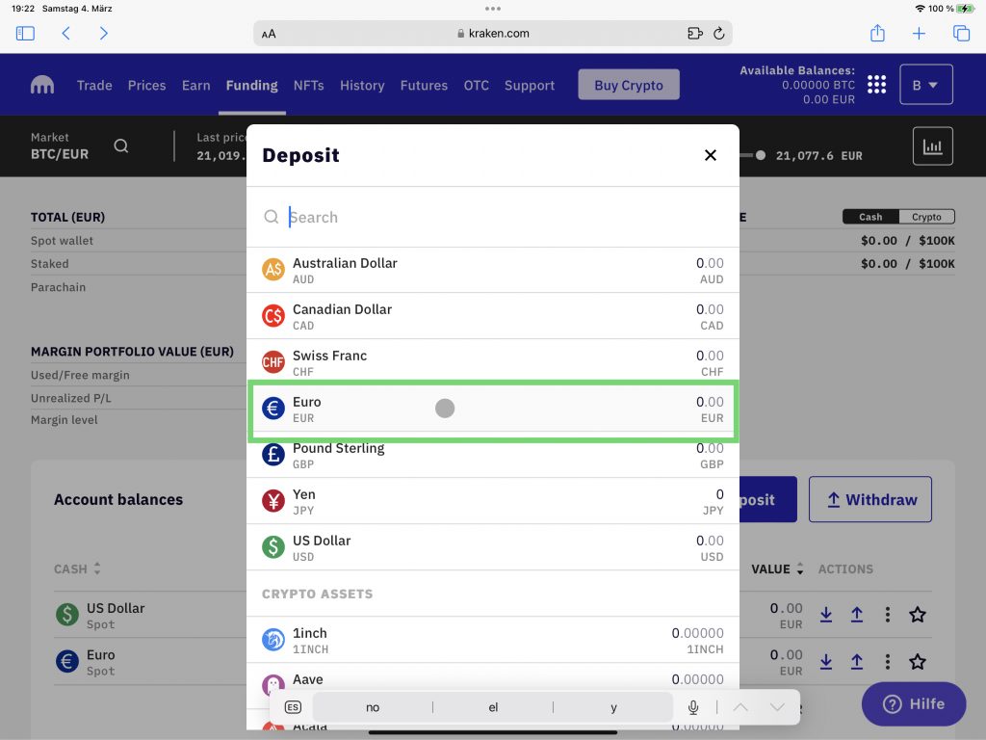This screenshot has height=740, width=986.
Task: Sort balances by VALUE column
Action: pyautogui.click(x=777, y=568)
